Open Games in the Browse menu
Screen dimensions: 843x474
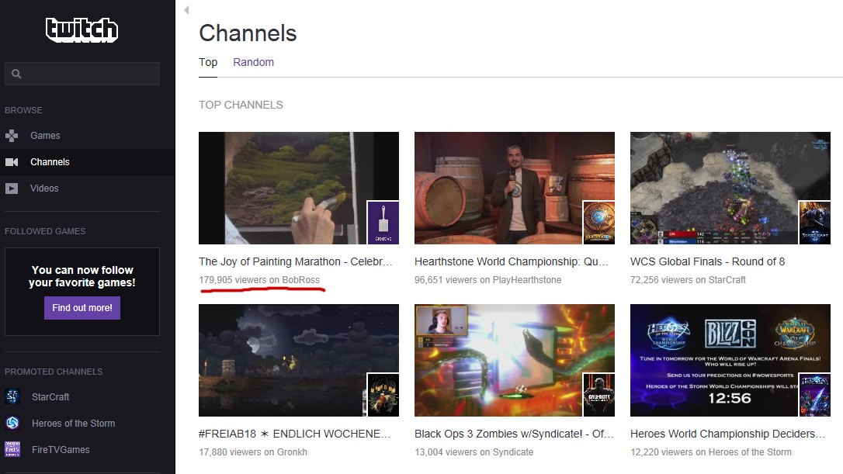coord(45,136)
